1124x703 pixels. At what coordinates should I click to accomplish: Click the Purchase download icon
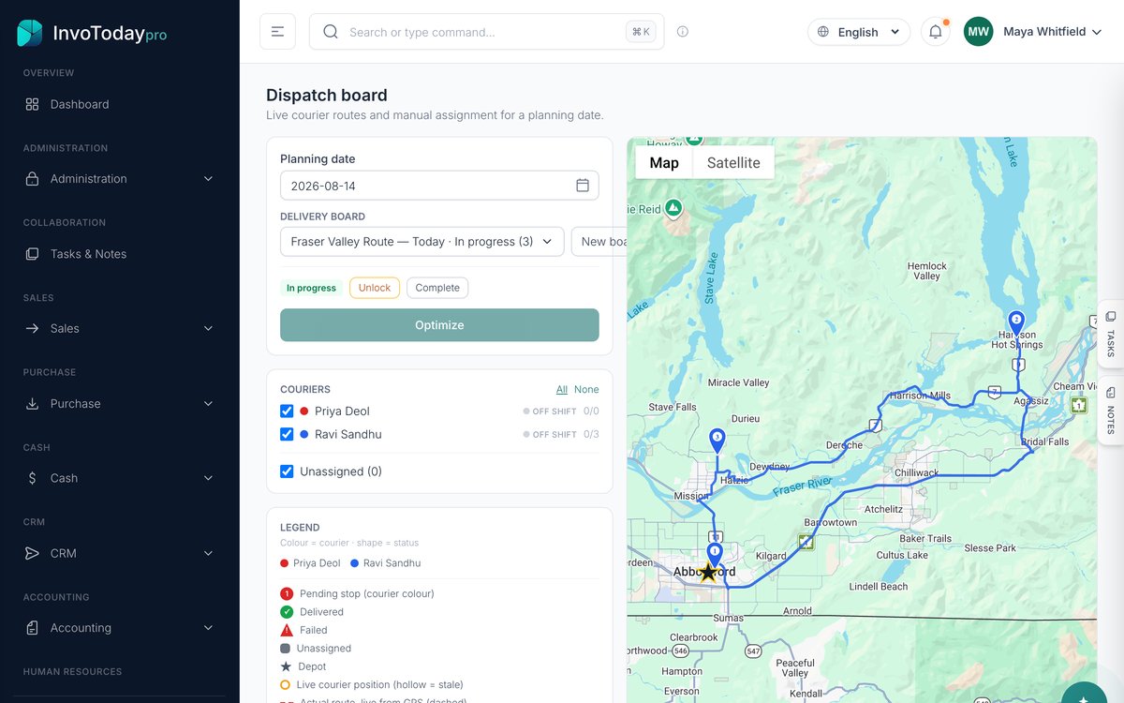pyautogui.click(x=32, y=404)
